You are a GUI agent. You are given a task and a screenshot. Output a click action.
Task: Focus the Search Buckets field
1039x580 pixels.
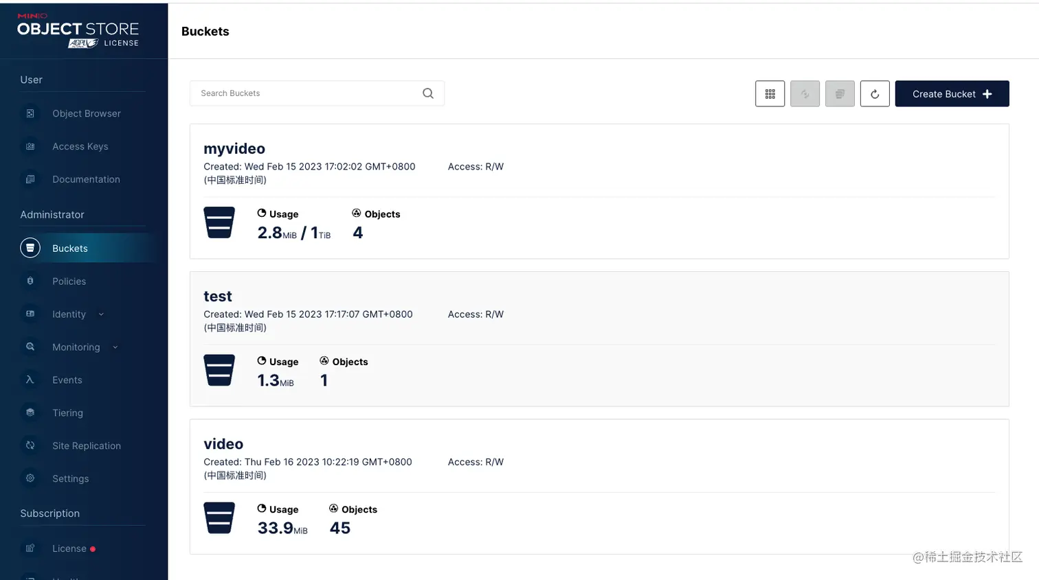coord(317,93)
